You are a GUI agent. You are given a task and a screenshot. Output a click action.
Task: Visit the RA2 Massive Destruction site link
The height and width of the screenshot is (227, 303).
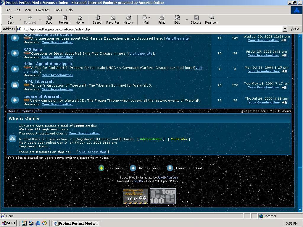(177, 38)
